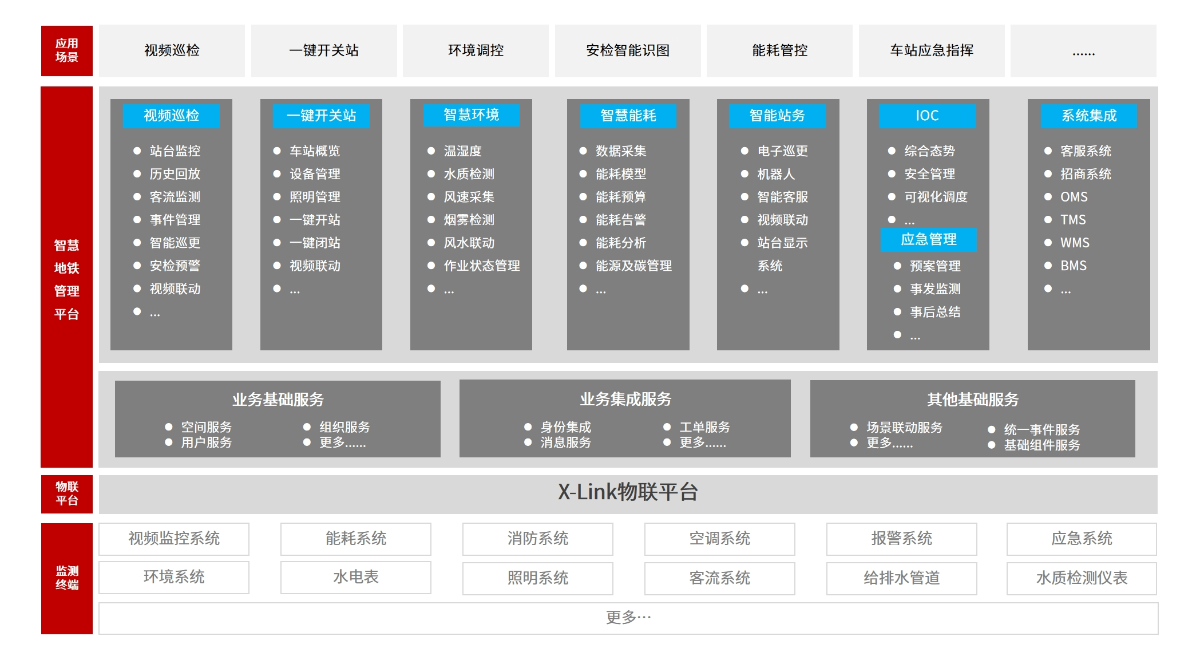Click the red 应用场景 label
This screenshot has width=1200, height=652.
[x=67, y=51]
